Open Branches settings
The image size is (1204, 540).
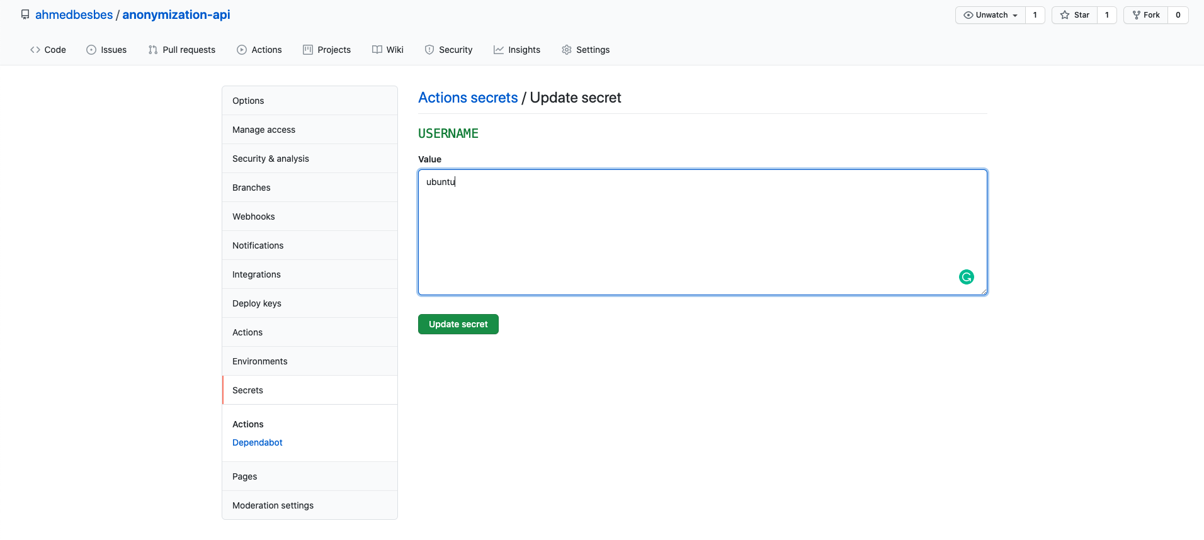click(310, 188)
